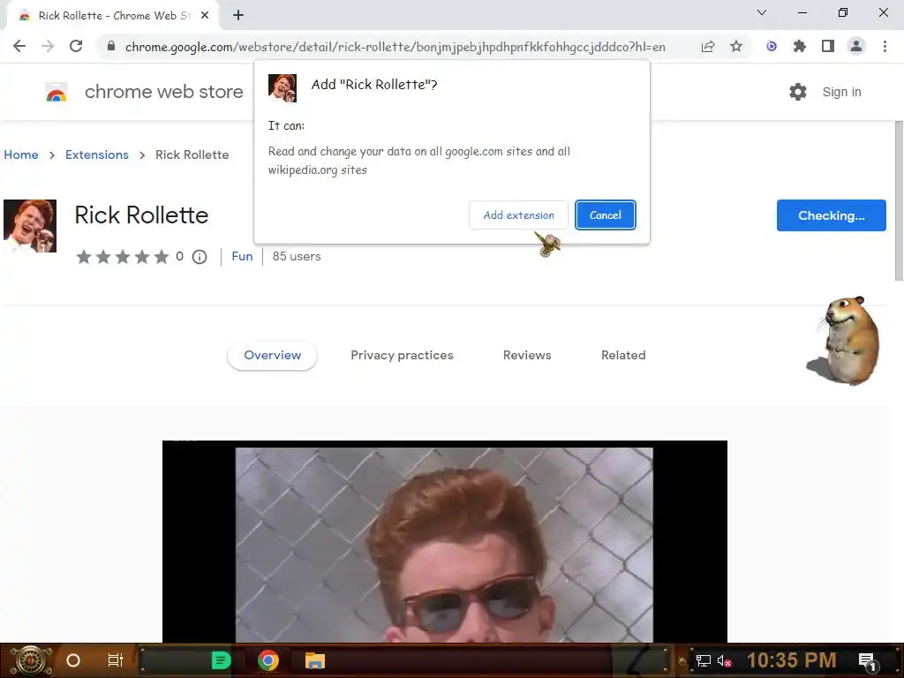Open the Chrome profile avatar
The image size is (904, 678).
(856, 46)
